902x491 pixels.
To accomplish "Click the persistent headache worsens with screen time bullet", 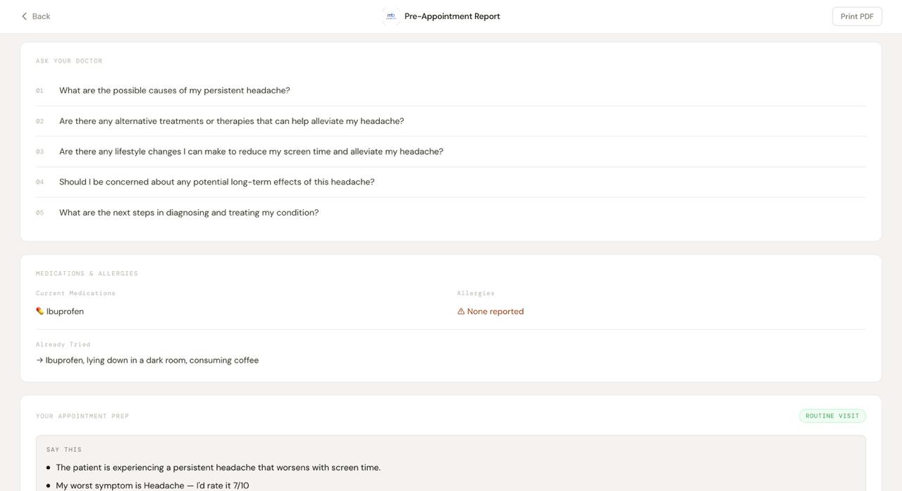I will (x=218, y=468).
